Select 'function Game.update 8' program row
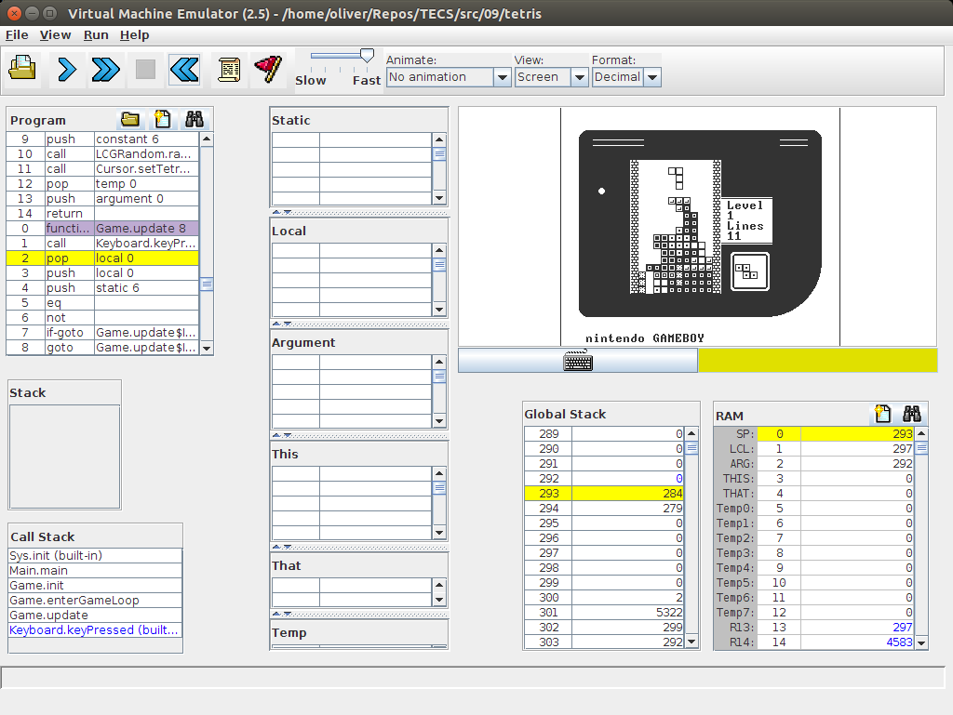953x715 pixels. (102, 228)
